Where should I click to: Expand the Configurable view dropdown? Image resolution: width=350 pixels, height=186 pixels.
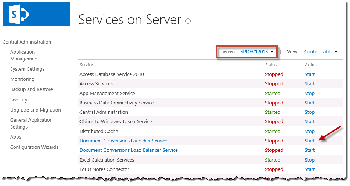[x=320, y=52]
